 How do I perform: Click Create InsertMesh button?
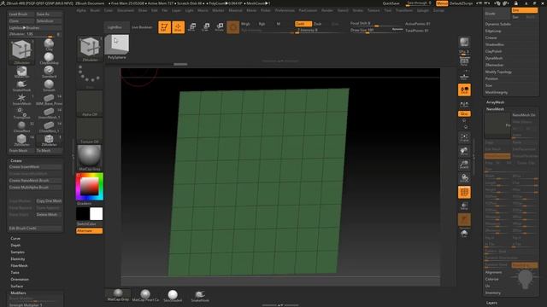click(35, 167)
